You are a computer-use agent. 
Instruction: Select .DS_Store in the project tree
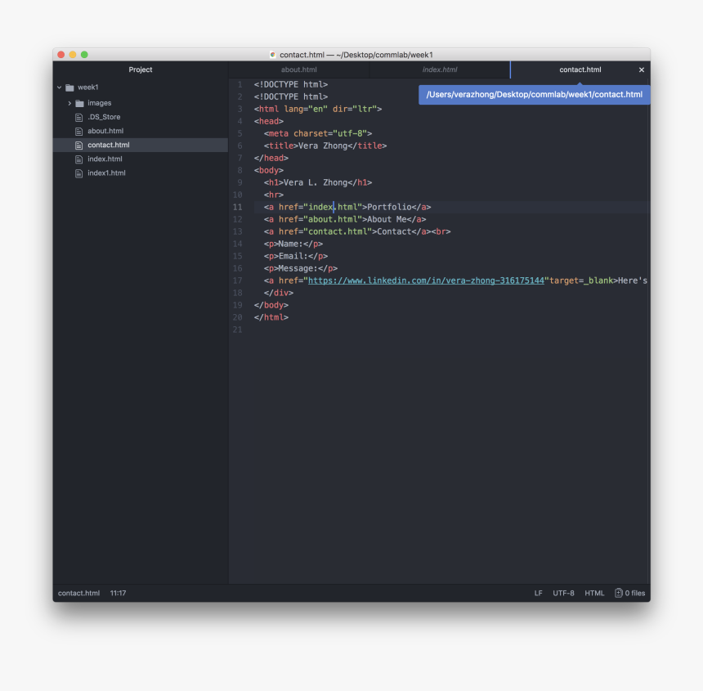[x=104, y=117]
